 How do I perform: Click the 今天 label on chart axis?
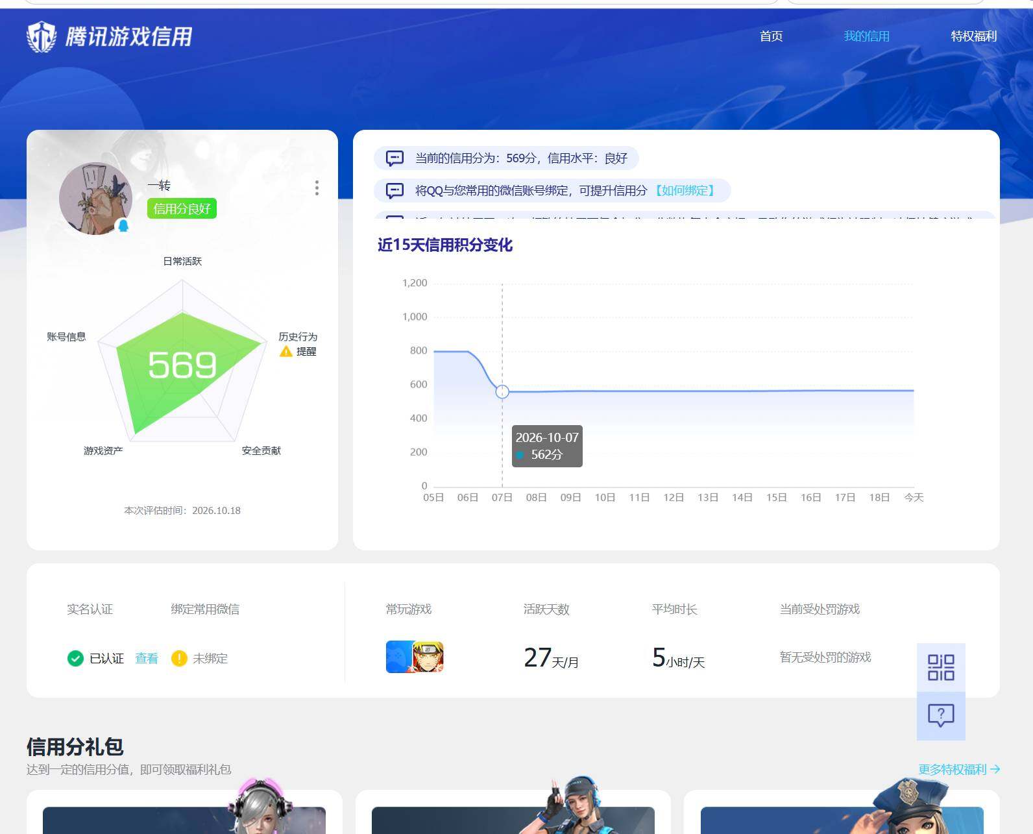[x=914, y=497]
